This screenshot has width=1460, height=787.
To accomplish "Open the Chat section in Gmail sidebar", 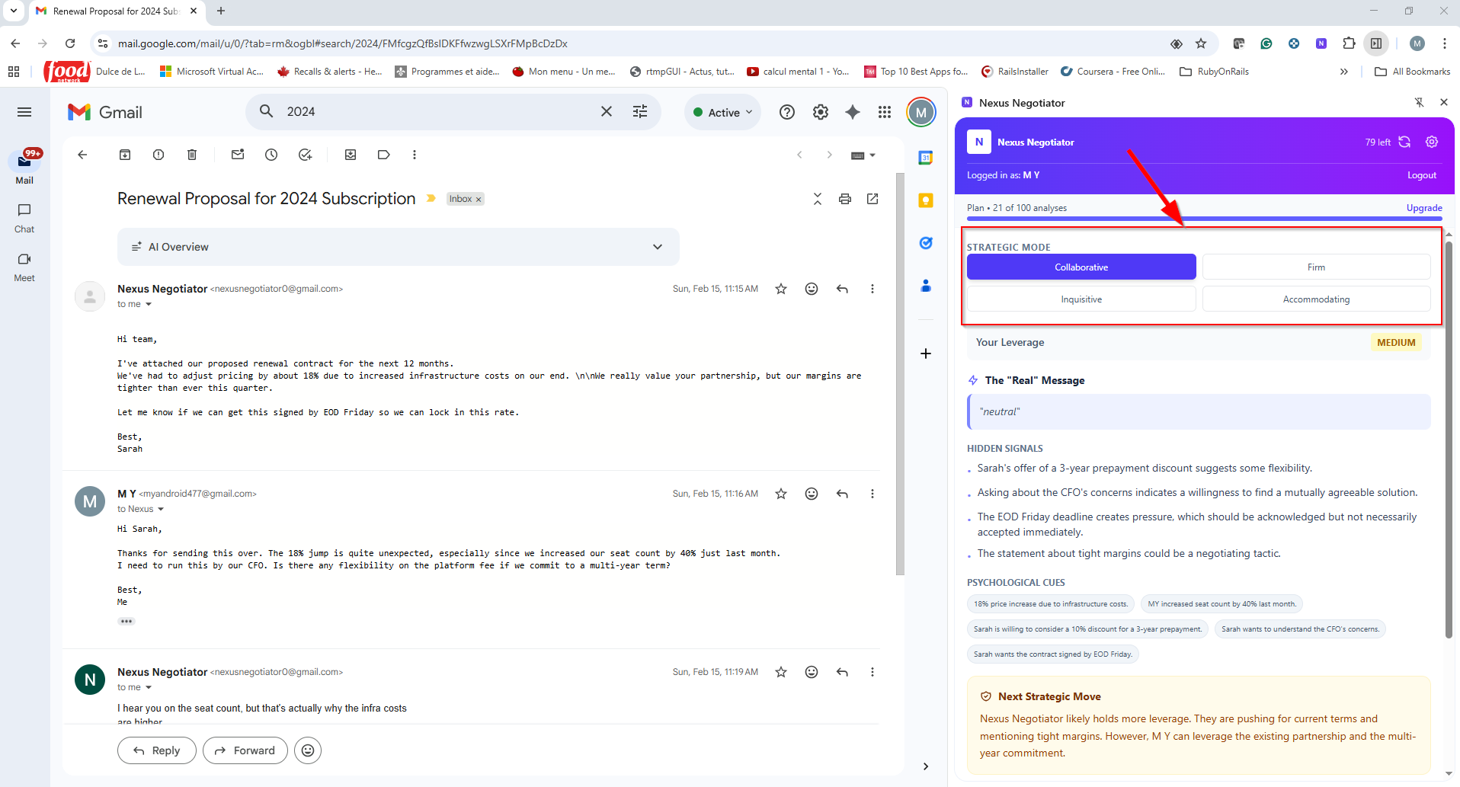I will click(x=24, y=217).
